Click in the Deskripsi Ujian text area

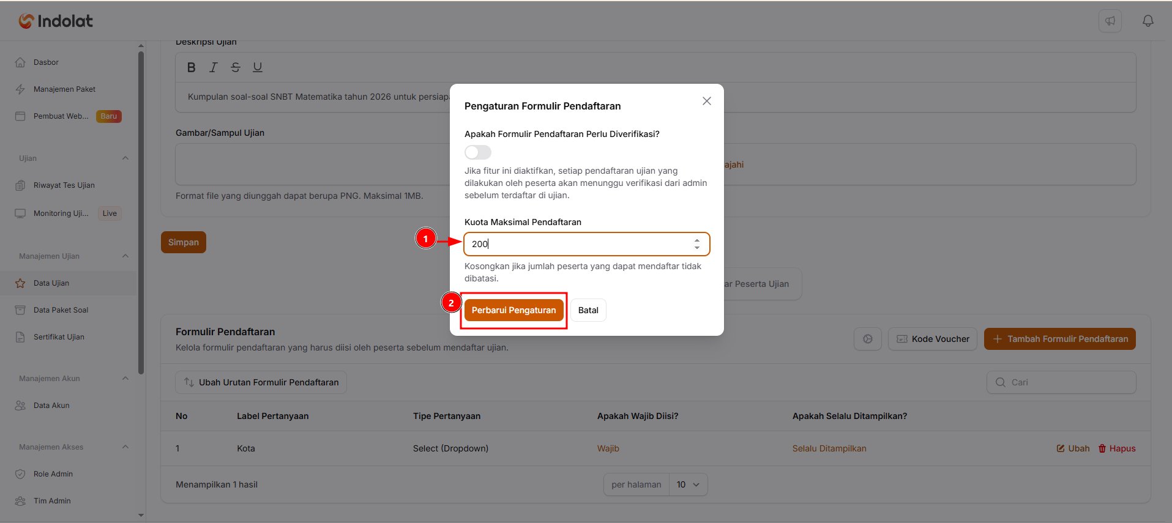655,97
